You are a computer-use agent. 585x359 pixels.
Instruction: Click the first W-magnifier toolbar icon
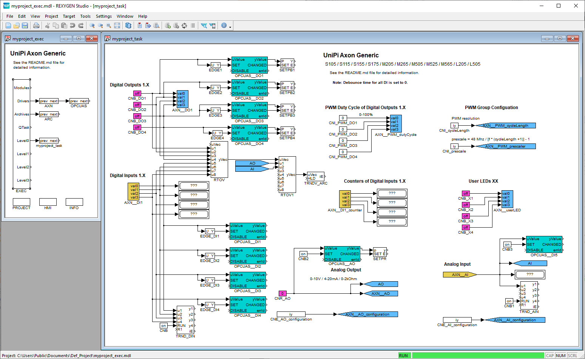coord(204,26)
